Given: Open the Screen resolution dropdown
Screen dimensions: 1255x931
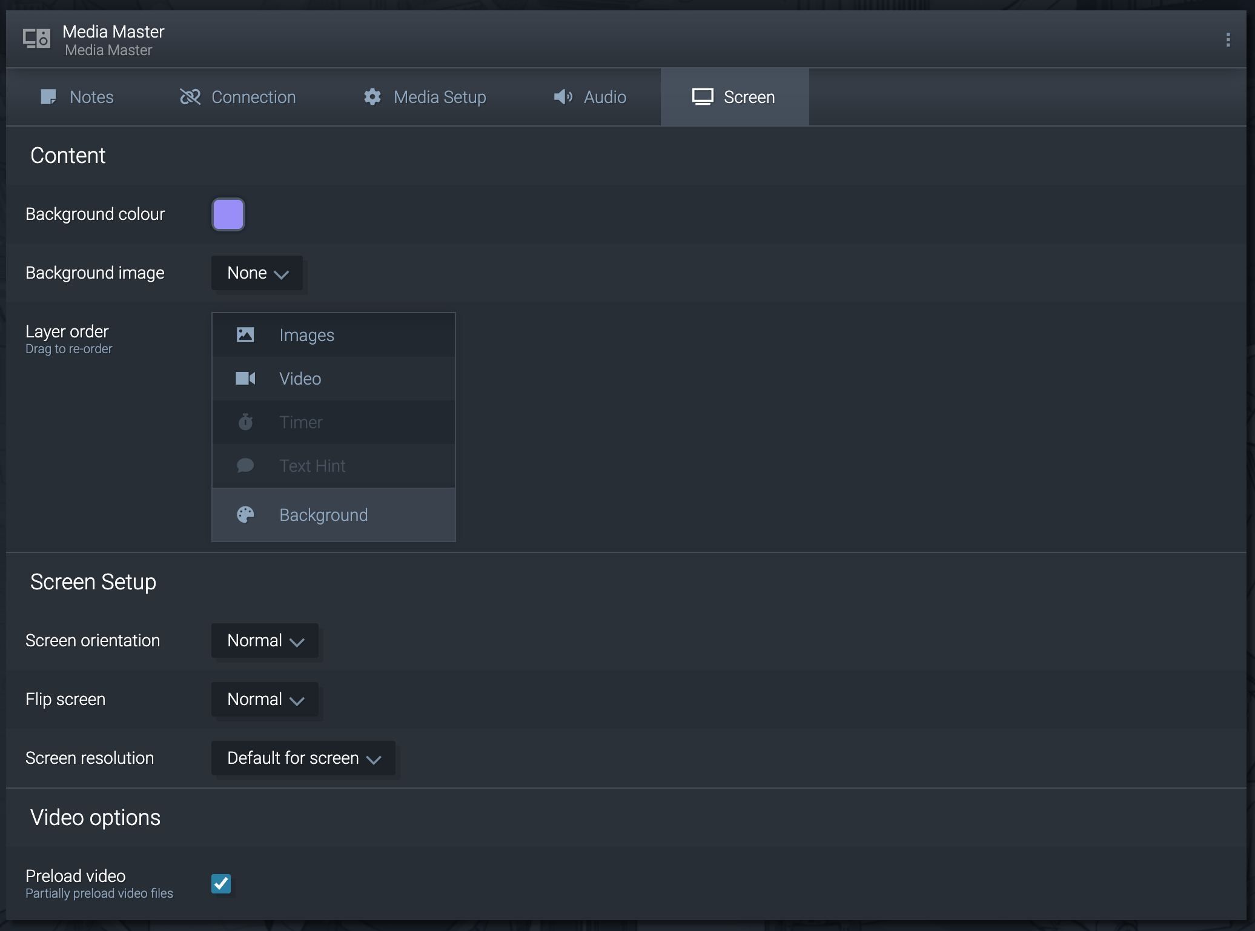Looking at the screenshot, I should click(303, 758).
